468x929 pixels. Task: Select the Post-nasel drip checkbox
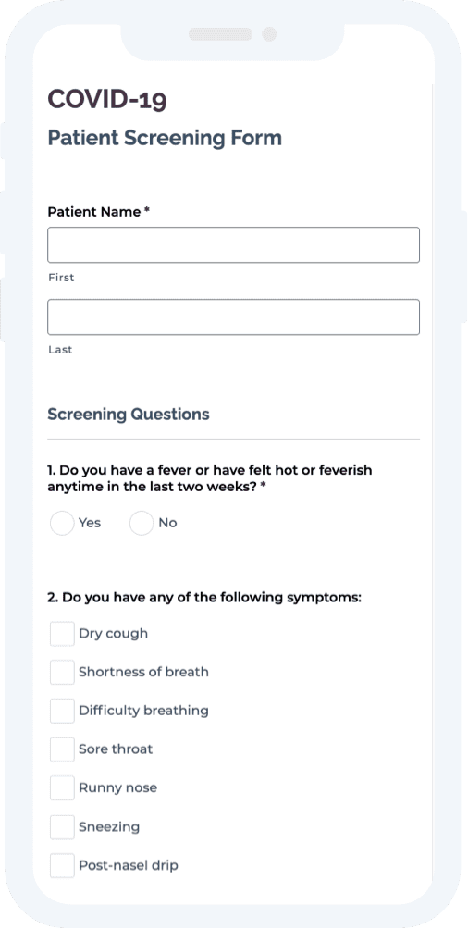pyautogui.click(x=62, y=865)
